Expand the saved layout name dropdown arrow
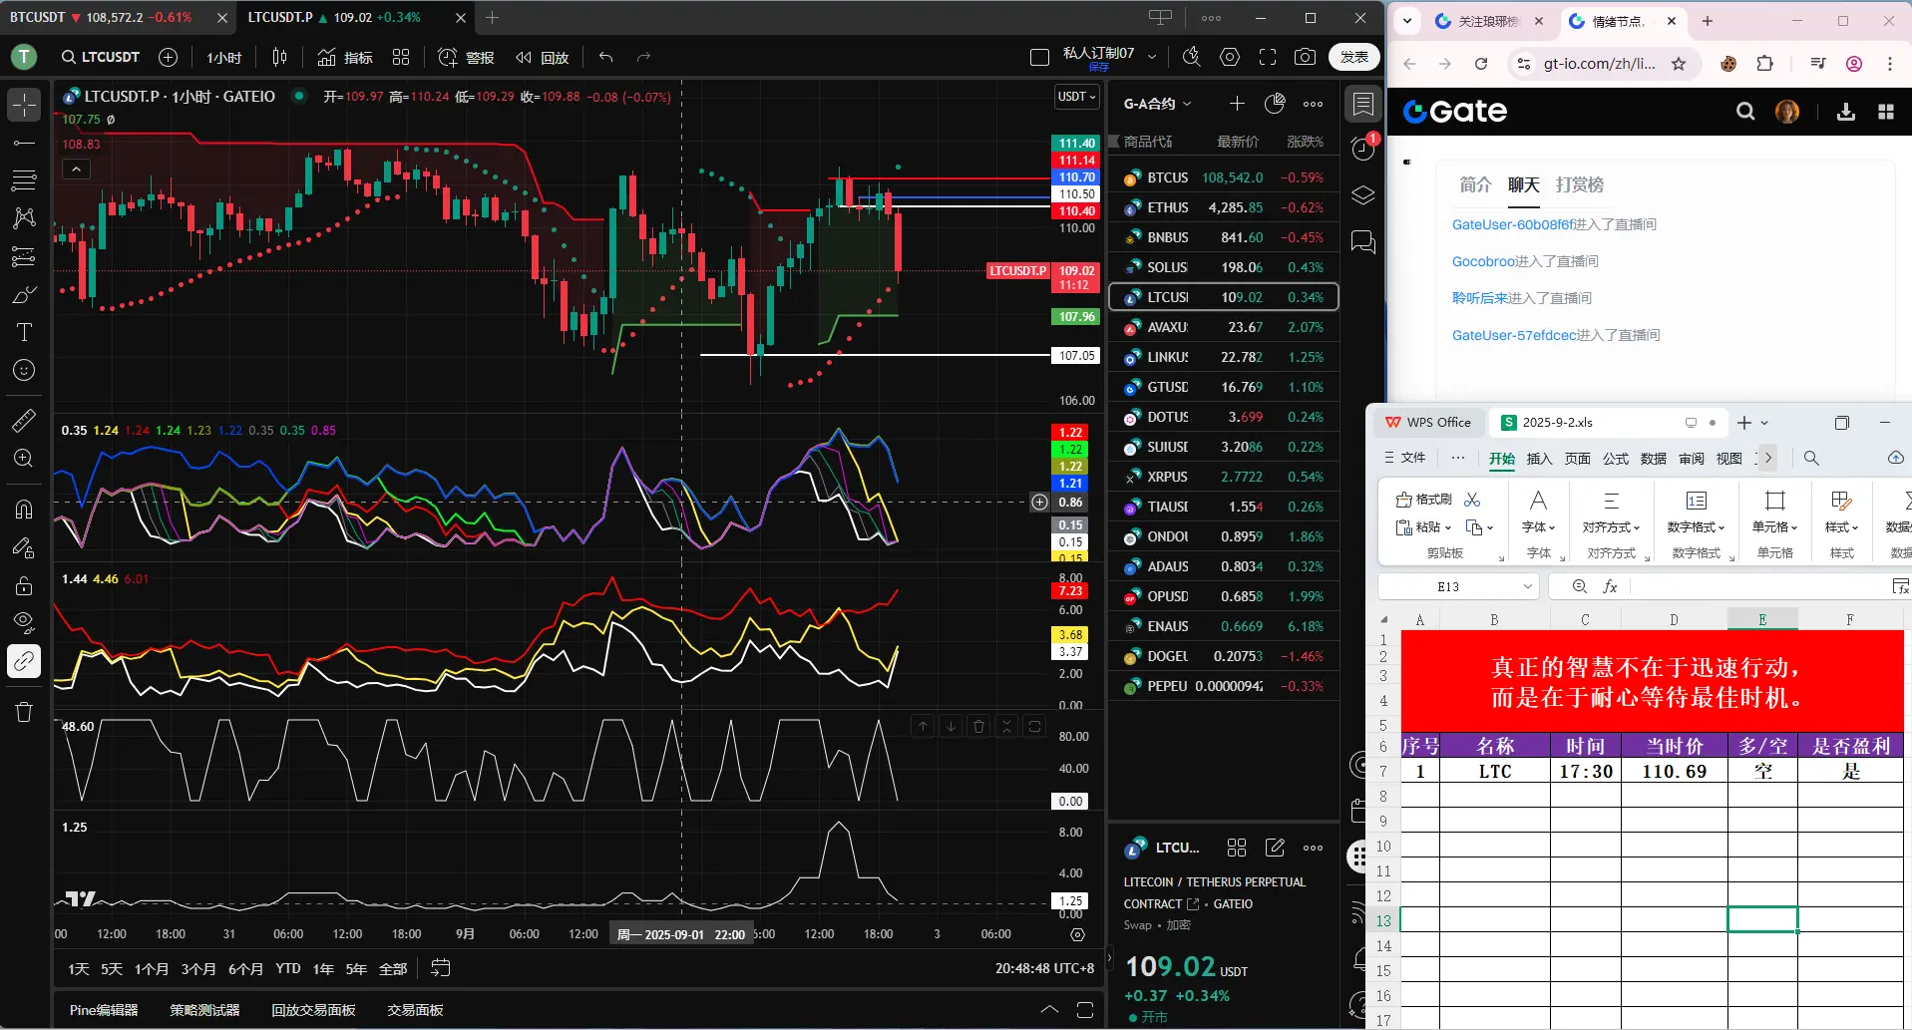1912x1030 pixels. coord(1152,58)
